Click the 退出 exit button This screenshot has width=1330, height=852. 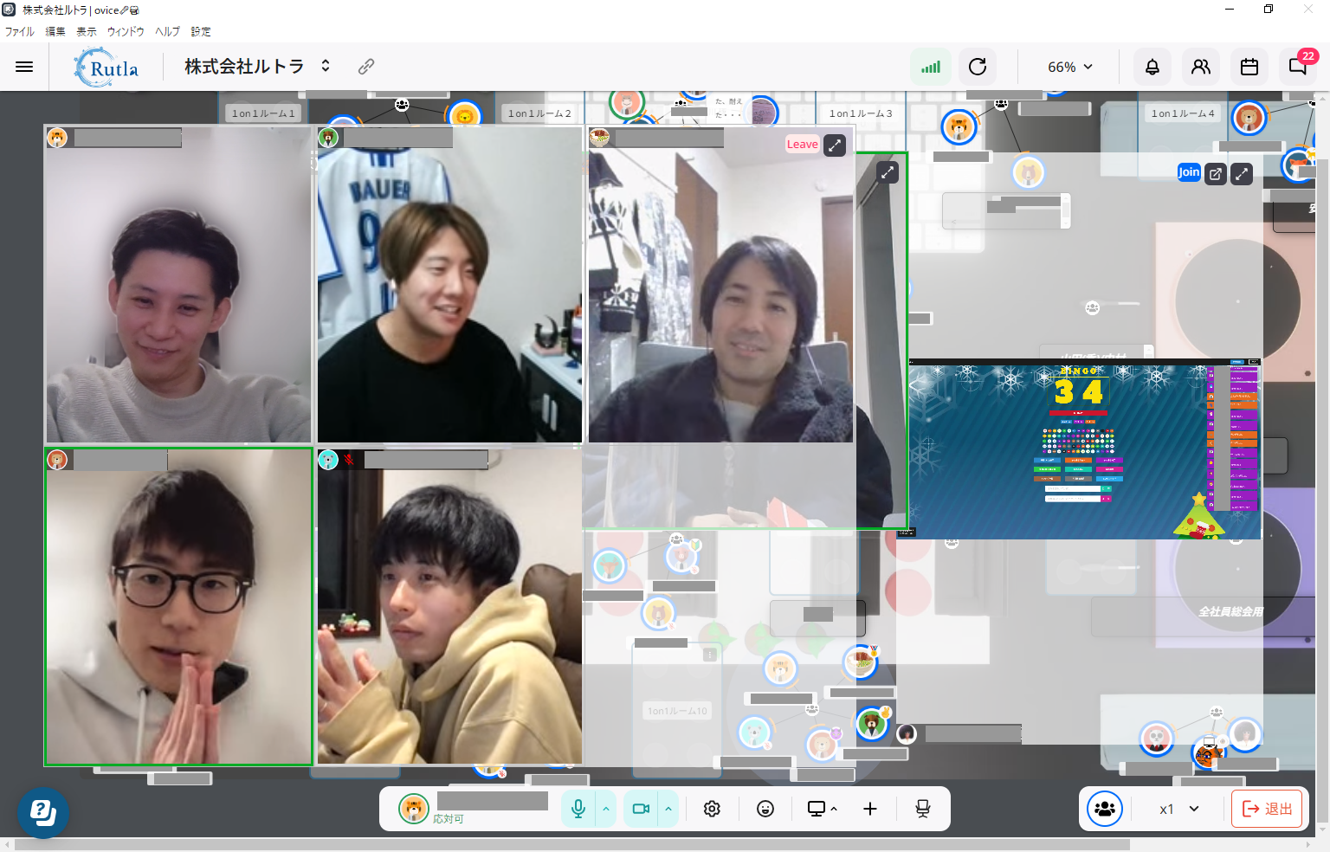coord(1267,809)
